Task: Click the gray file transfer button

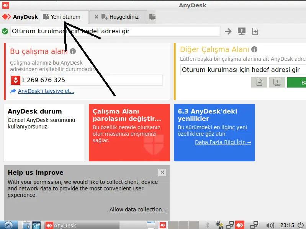Action: 259,82
